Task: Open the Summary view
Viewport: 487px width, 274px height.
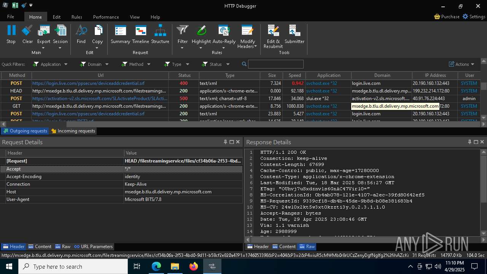Action: click(x=120, y=34)
